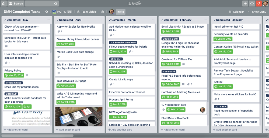The height and width of the screenshot is (138, 269).
Task: Click Feb 5, 2018 due date badge
Action: coord(170,51)
